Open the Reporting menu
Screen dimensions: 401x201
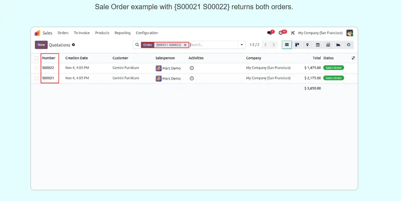(122, 33)
